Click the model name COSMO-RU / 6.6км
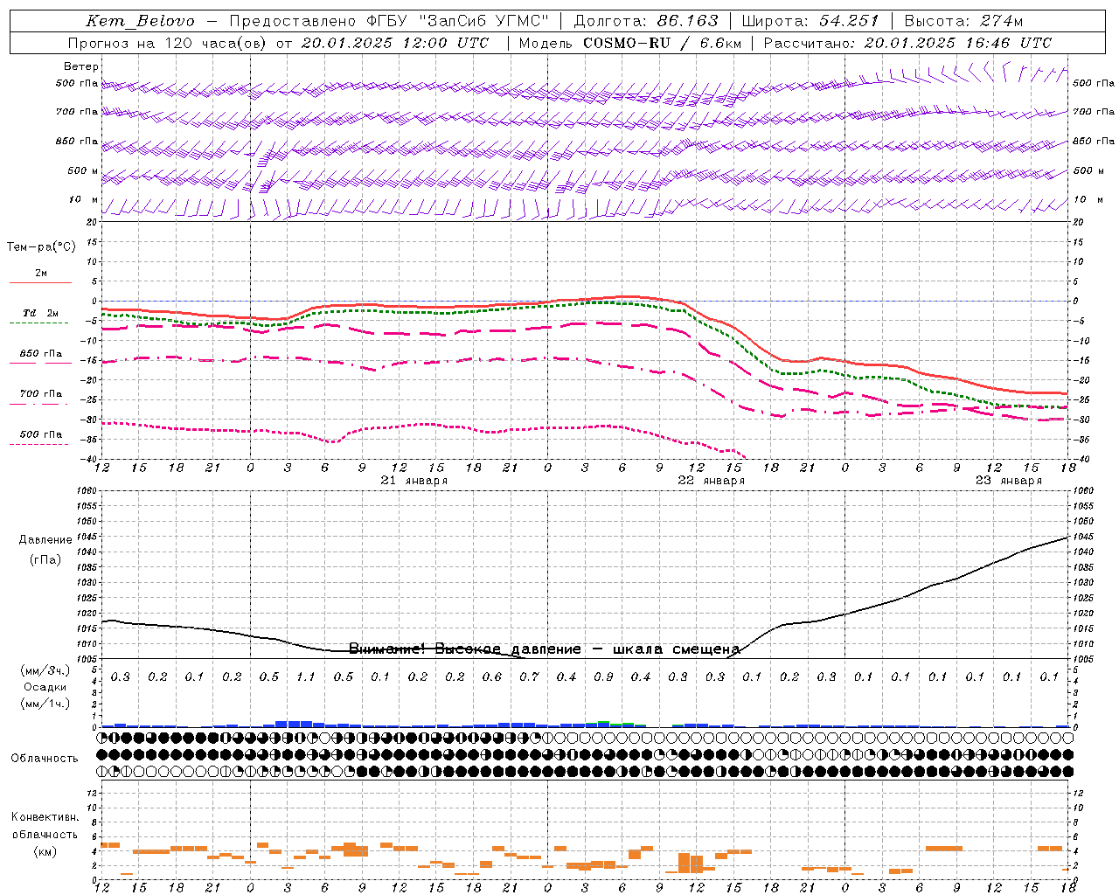Image resolution: width=1119 pixels, height=895 pixels. (x=662, y=43)
